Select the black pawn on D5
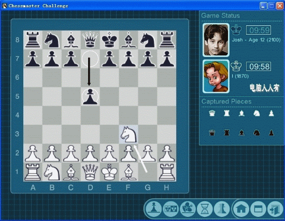Screen dimensions: 285x221 90,96
